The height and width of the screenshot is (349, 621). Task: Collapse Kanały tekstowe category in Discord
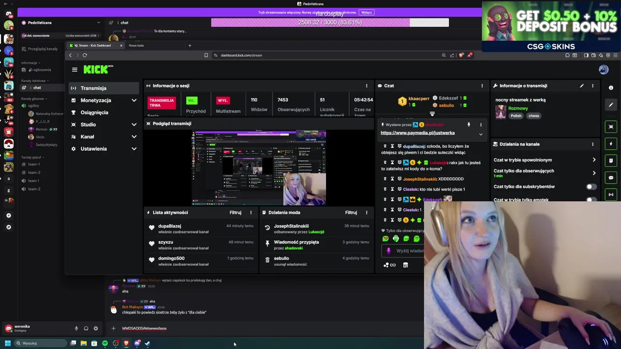(x=34, y=81)
